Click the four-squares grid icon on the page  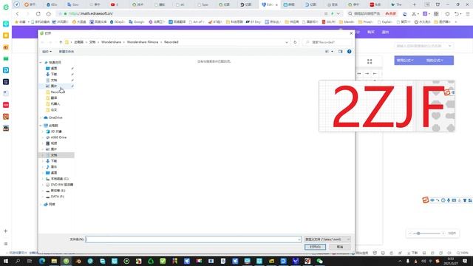370,61
